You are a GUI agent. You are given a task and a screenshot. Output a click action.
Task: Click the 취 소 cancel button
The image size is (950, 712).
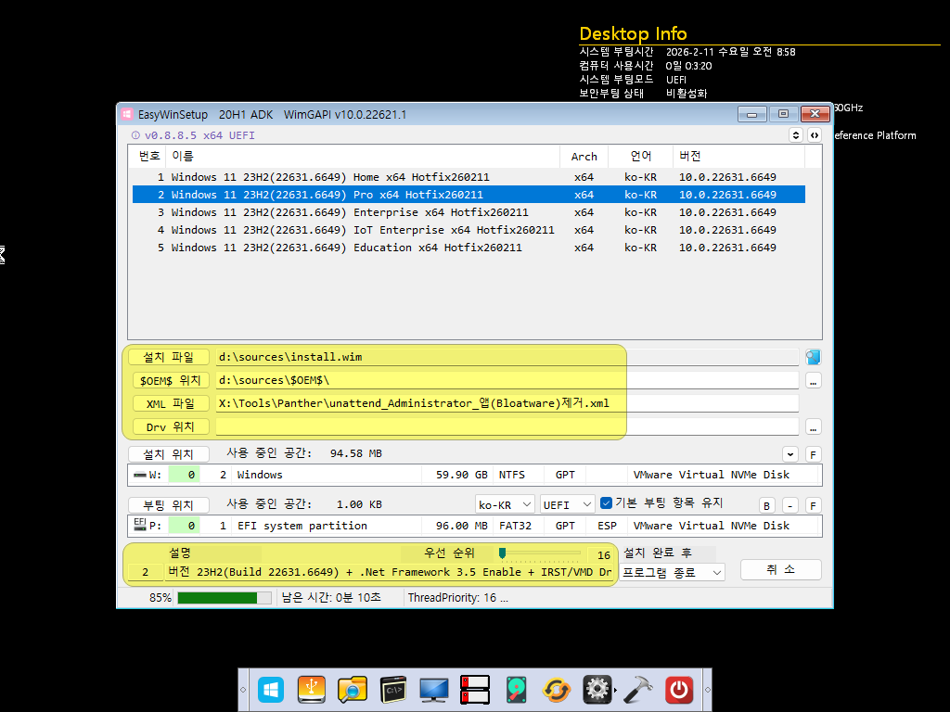781,570
